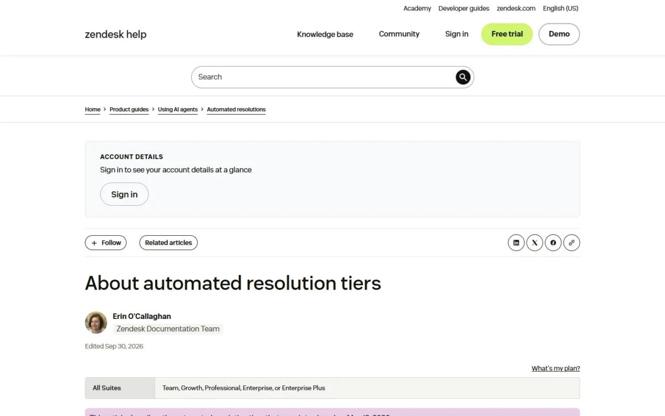The width and height of the screenshot is (665, 416).
Task: Open the English (US) language selector
Action: coord(560,8)
